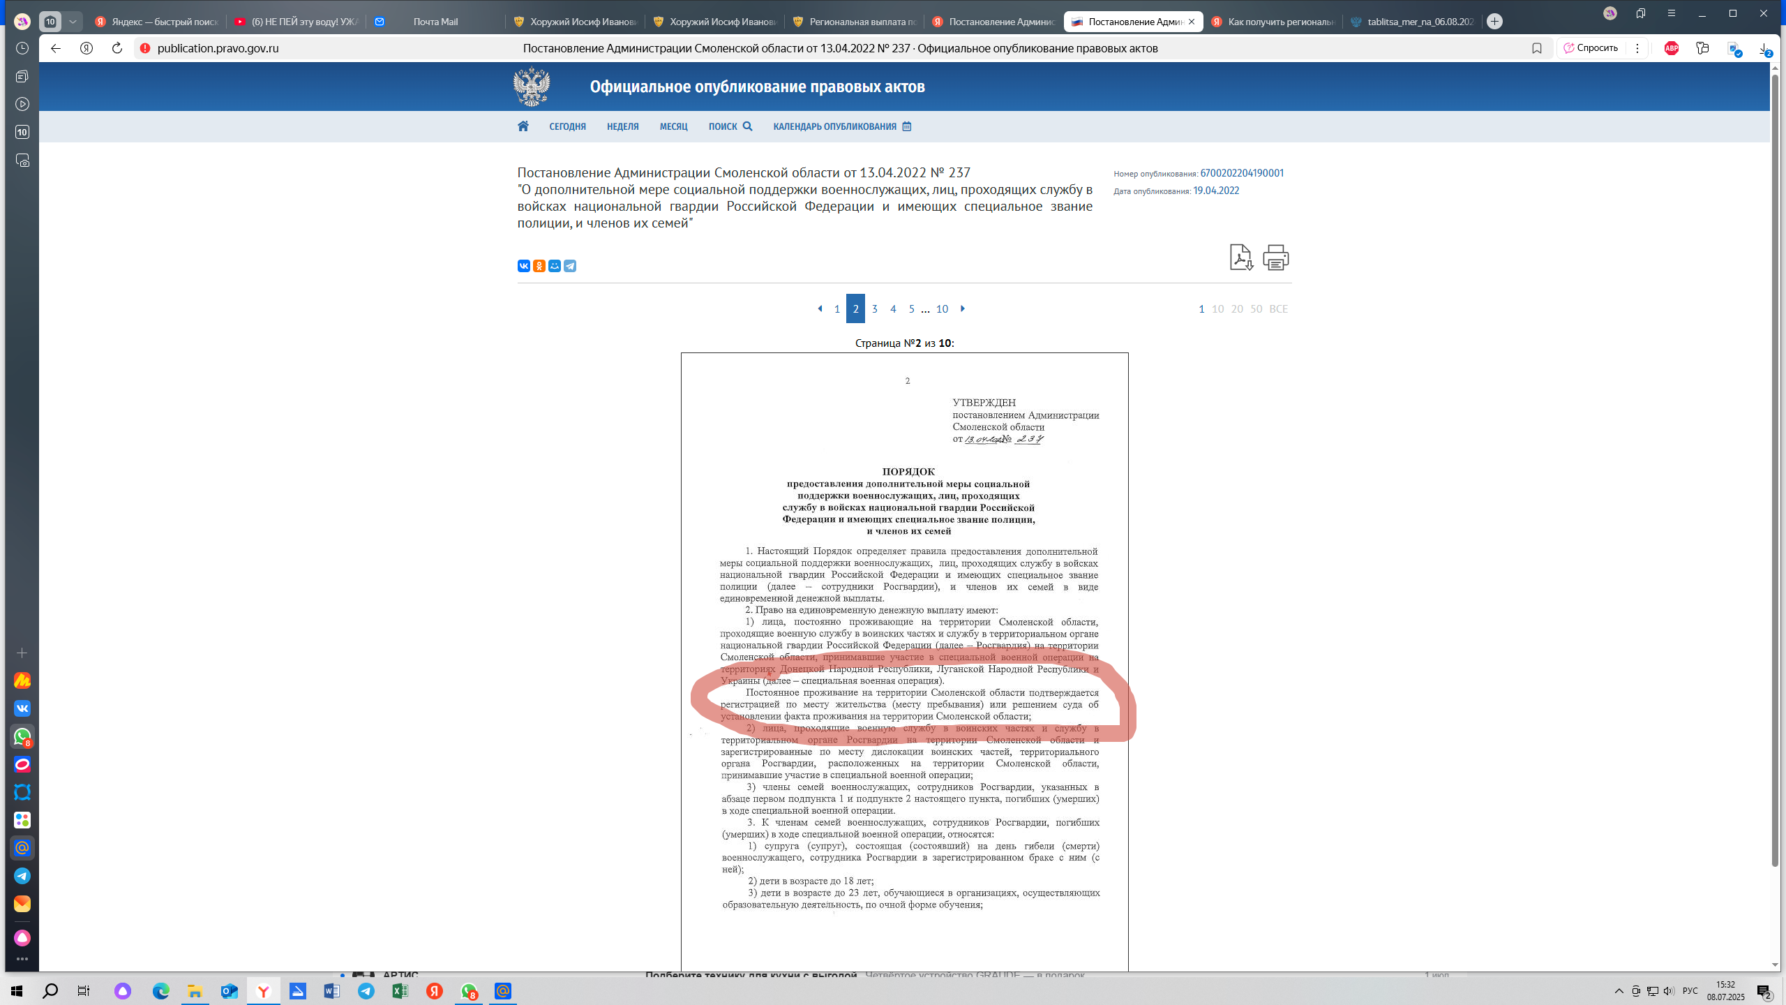Show ВСЕ pages at once
The width and height of the screenshot is (1786, 1005).
coord(1278,308)
